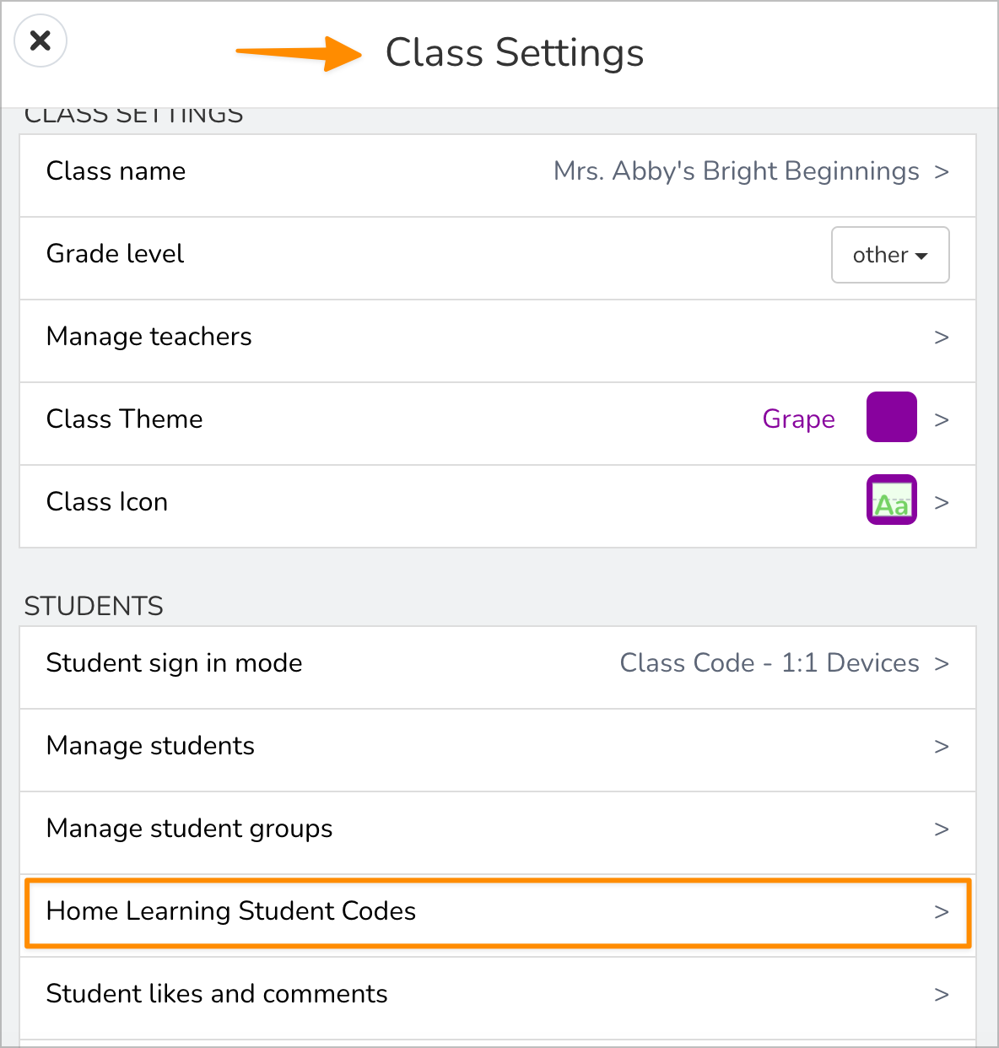The height and width of the screenshot is (1048, 999).
Task: Click the Class Icon thumbnail
Action: [891, 500]
